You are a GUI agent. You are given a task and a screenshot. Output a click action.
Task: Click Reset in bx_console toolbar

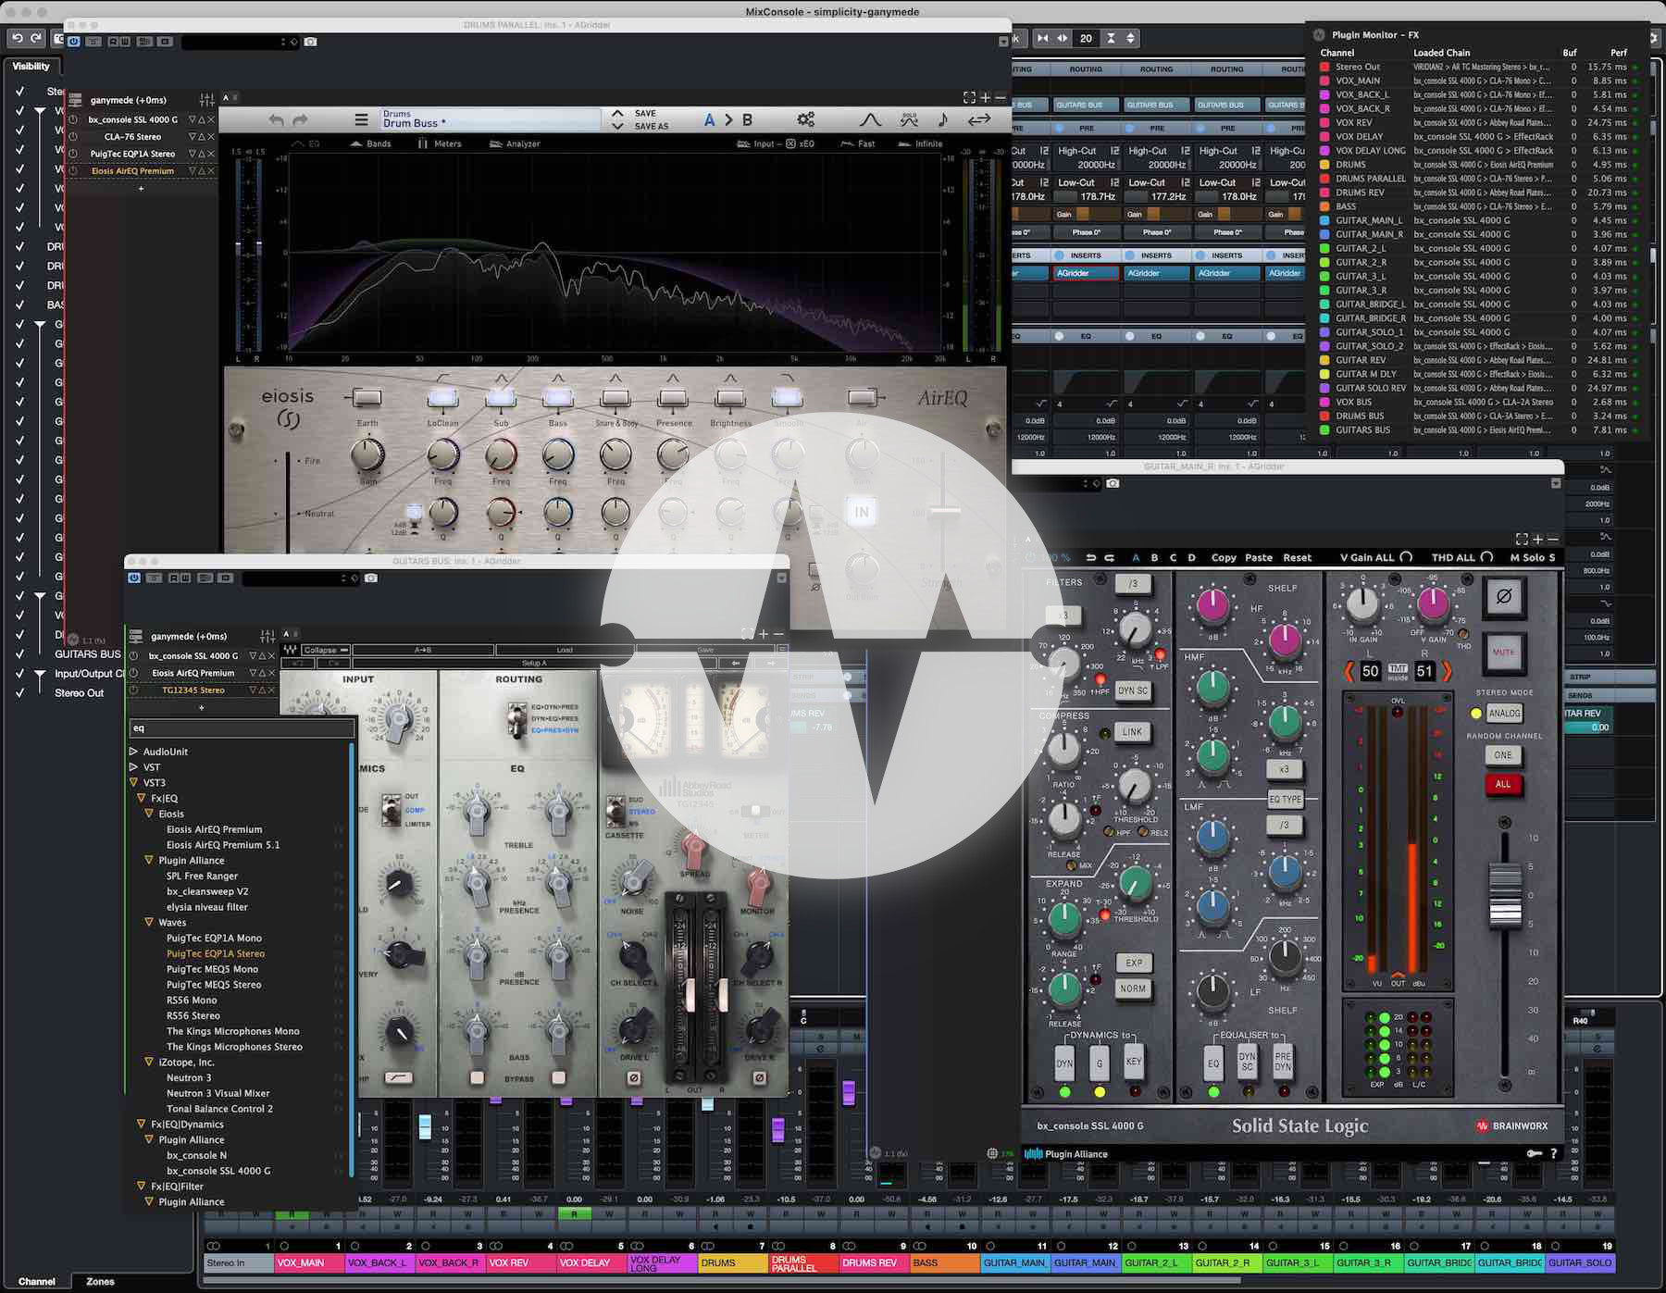coord(1297,557)
